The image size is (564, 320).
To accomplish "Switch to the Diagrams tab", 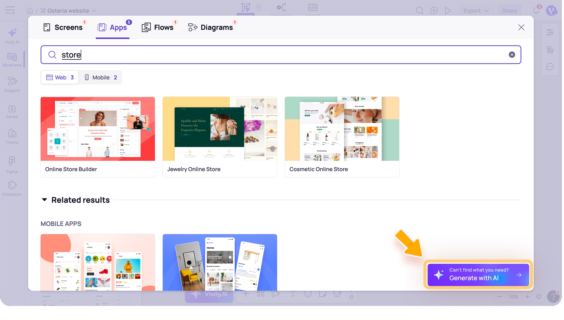I will coord(210,27).
